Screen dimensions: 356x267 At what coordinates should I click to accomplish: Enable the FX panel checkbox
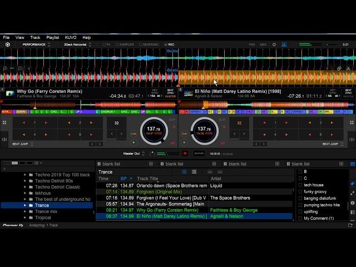point(104,44)
